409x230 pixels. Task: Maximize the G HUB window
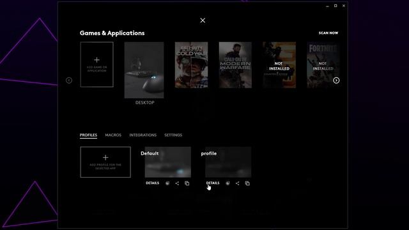pos(336,6)
